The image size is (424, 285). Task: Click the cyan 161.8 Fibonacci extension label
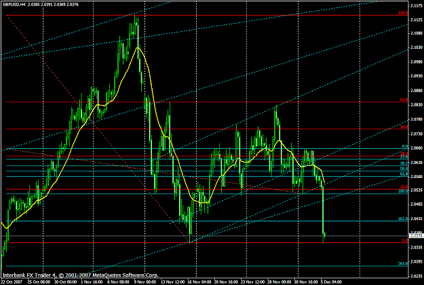tap(403, 219)
